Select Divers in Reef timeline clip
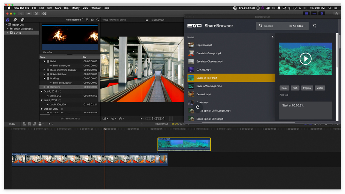 [184, 144]
